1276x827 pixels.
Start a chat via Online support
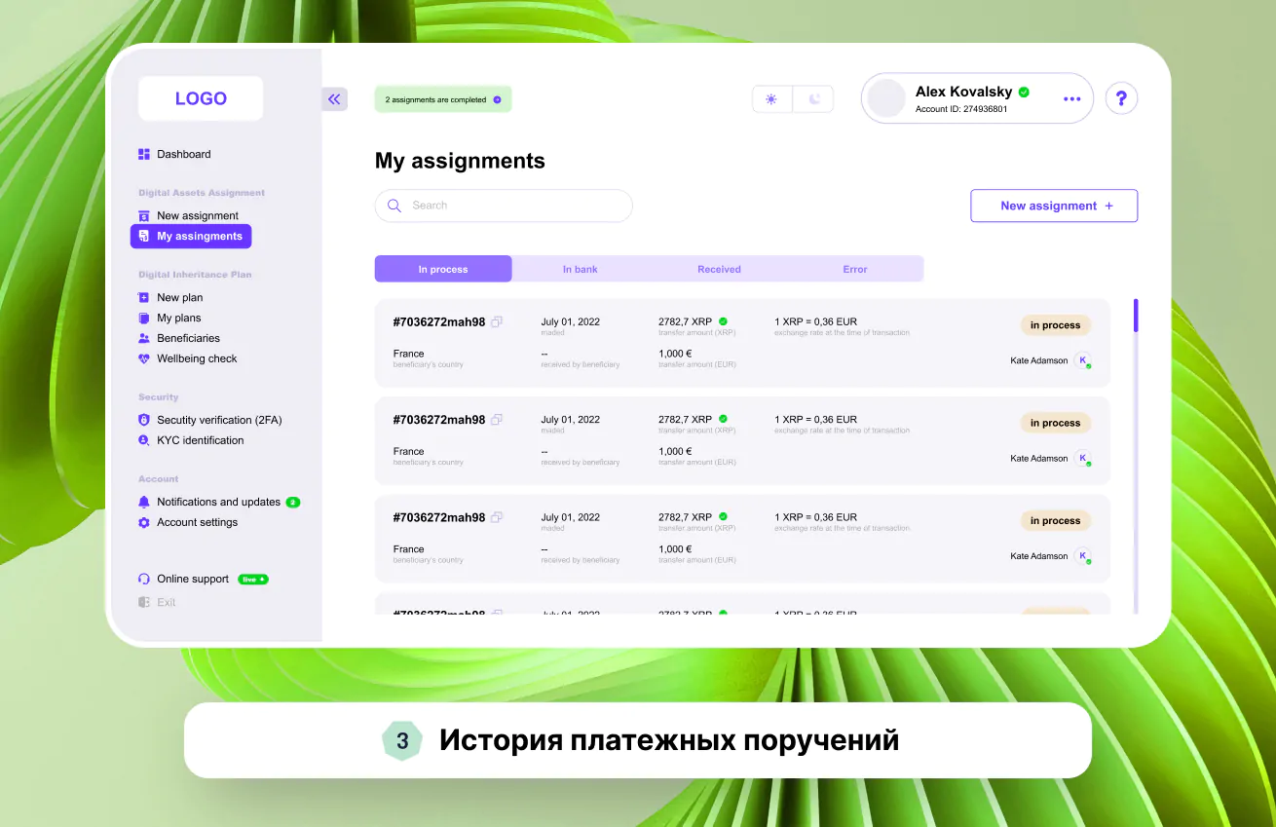[193, 579]
